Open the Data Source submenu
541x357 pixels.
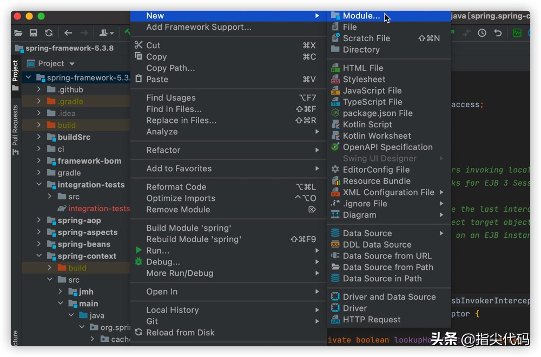pyautogui.click(x=389, y=233)
